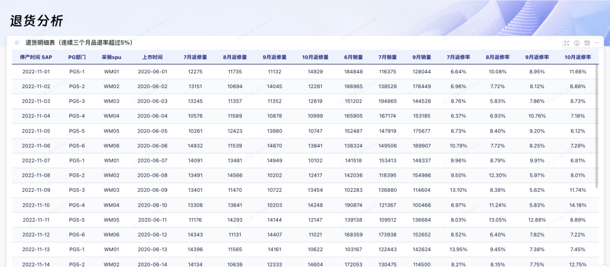Select the value 14045
This screenshot has height=267, width=610.
coord(274,87)
